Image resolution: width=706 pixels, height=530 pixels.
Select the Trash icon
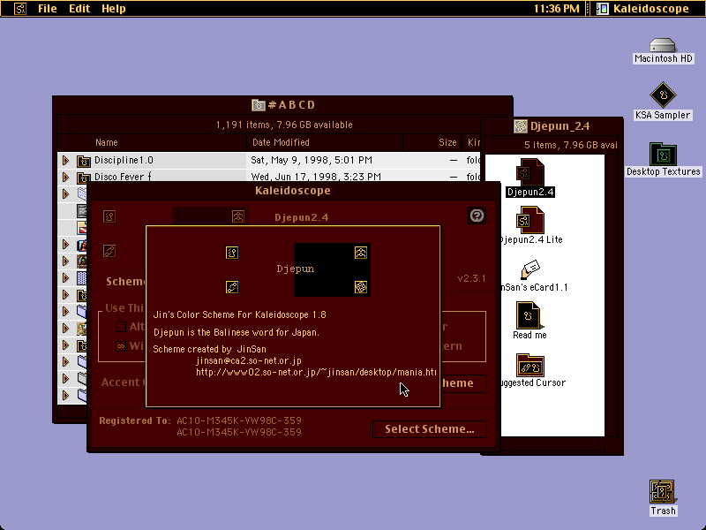coord(663,492)
